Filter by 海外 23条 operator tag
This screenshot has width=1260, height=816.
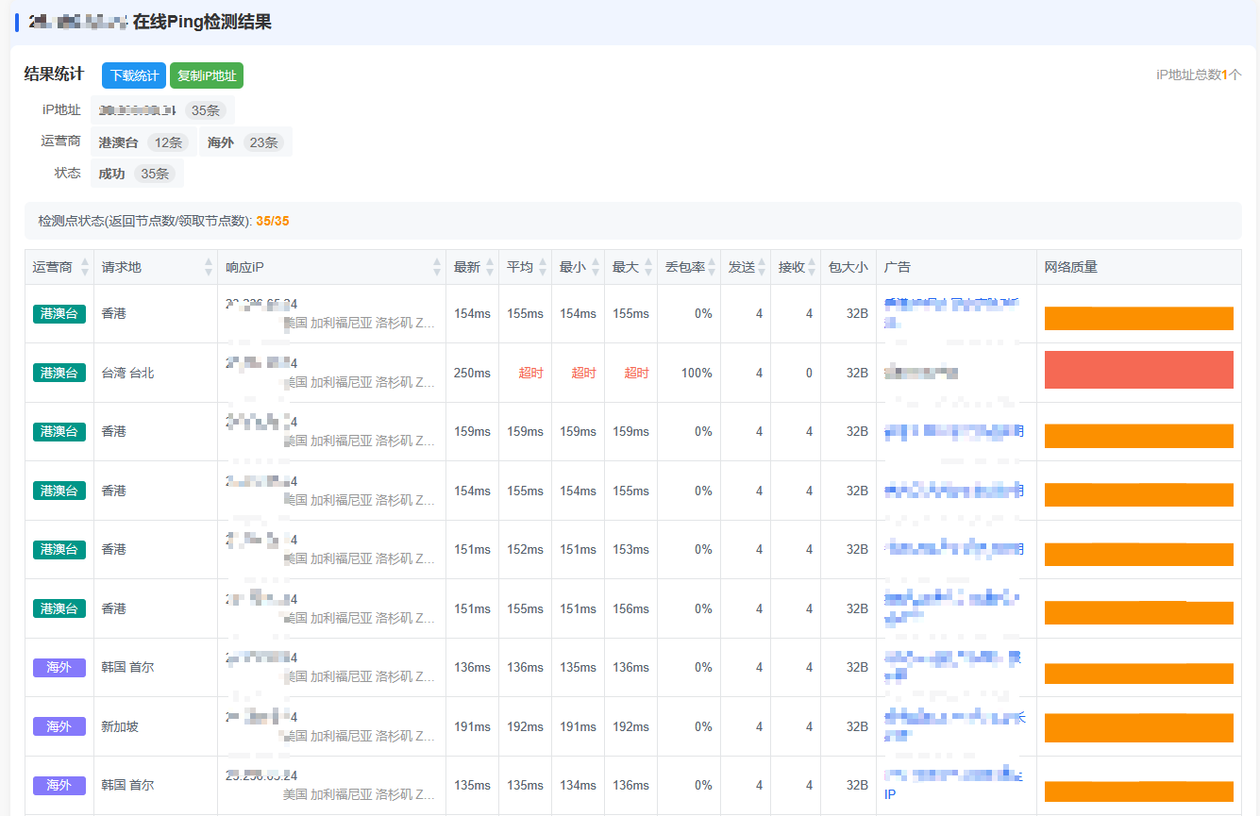pos(245,142)
